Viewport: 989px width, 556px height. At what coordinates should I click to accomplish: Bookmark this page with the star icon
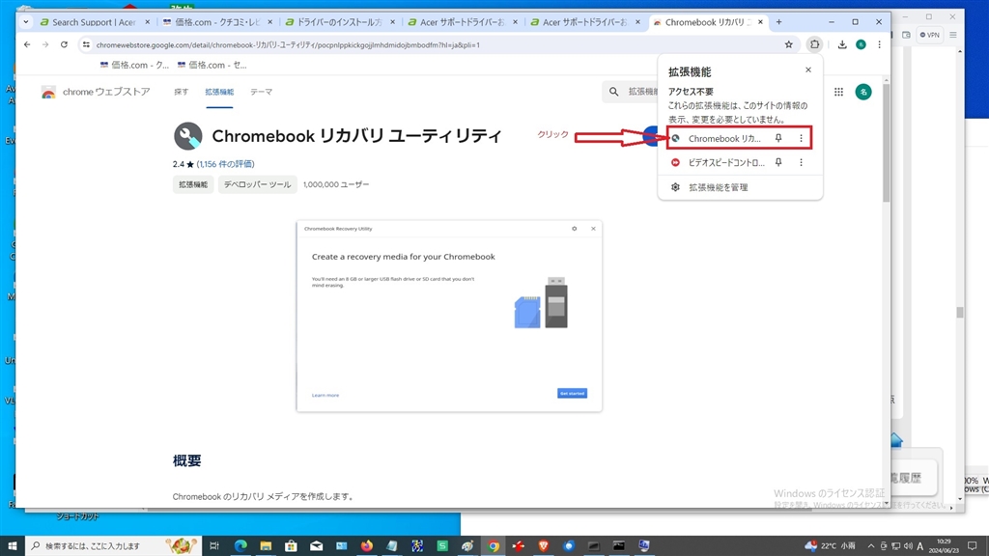point(788,44)
